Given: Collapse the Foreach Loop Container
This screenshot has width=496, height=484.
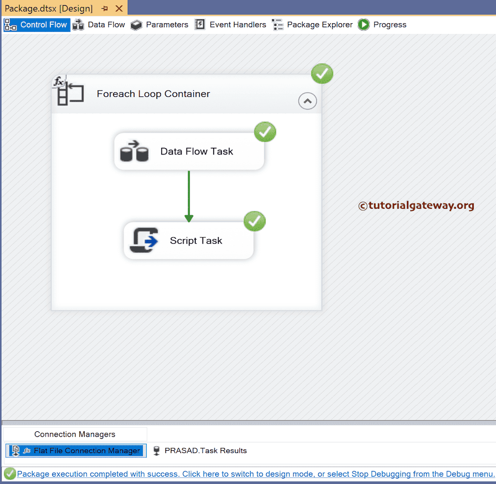Looking at the screenshot, I should (307, 101).
